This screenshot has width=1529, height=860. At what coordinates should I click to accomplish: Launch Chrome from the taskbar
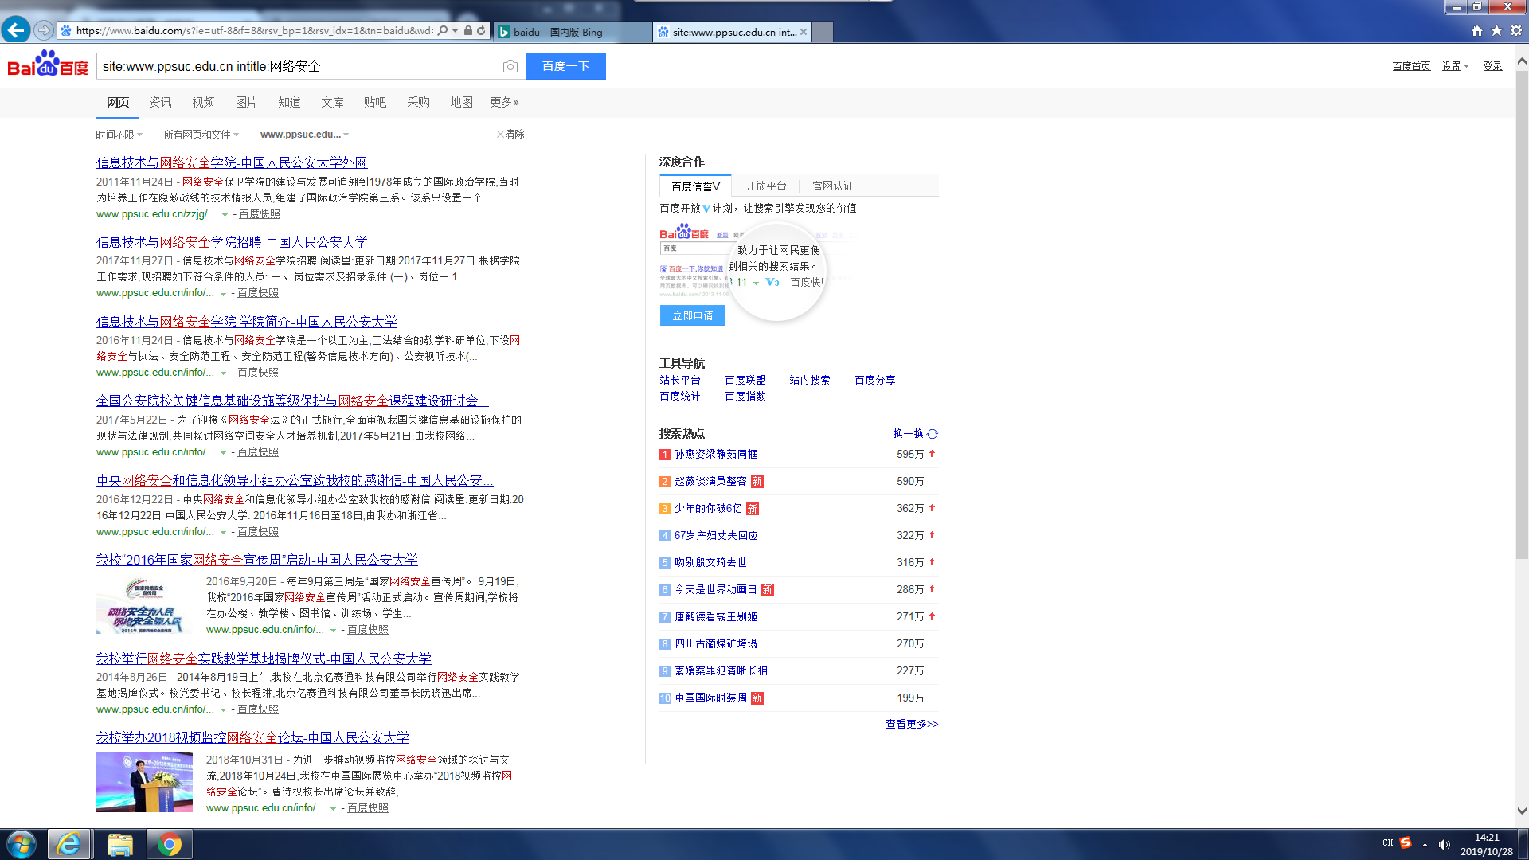169,844
